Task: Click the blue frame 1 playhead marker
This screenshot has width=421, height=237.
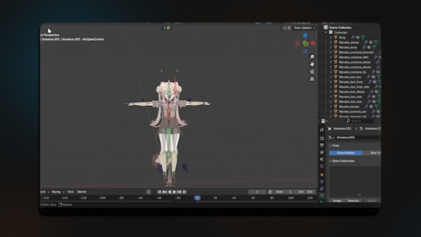Action: 197,198
